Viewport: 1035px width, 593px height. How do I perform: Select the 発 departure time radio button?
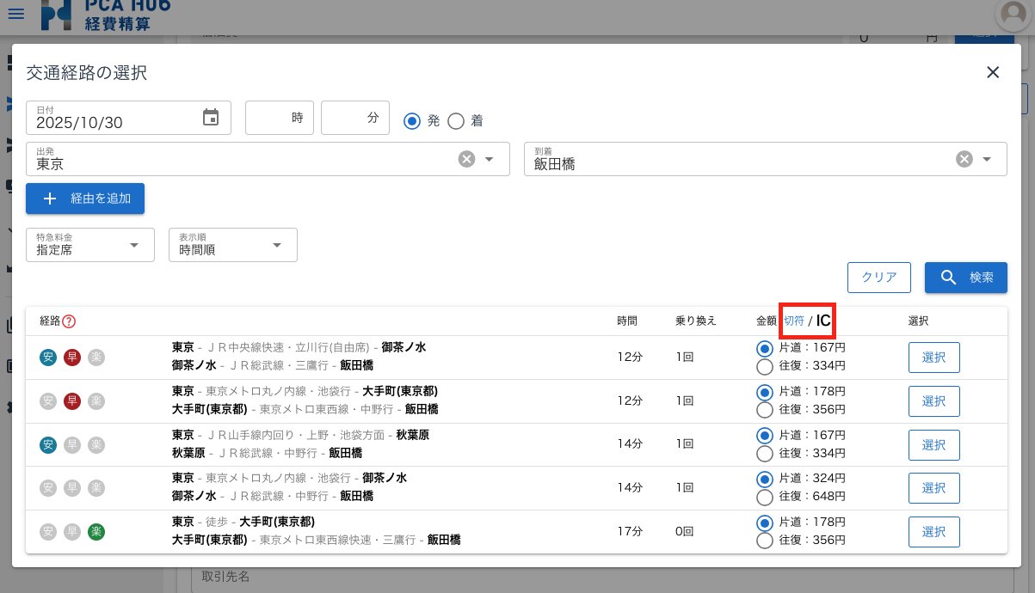tap(412, 121)
